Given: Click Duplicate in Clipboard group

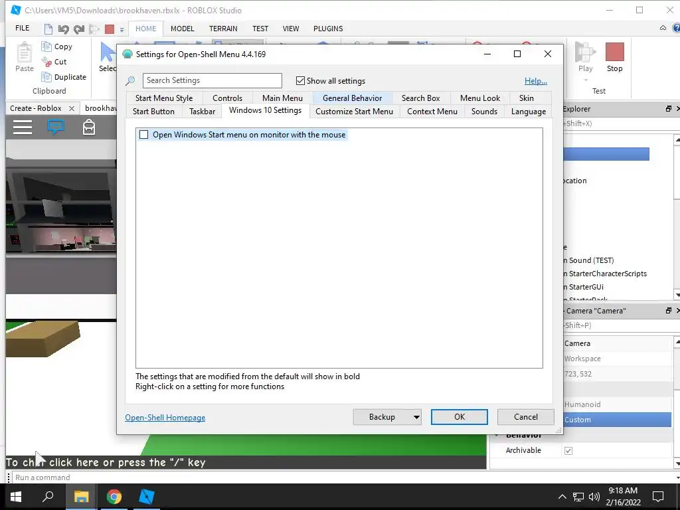Looking at the screenshot, I should click(x=64, y=77).
